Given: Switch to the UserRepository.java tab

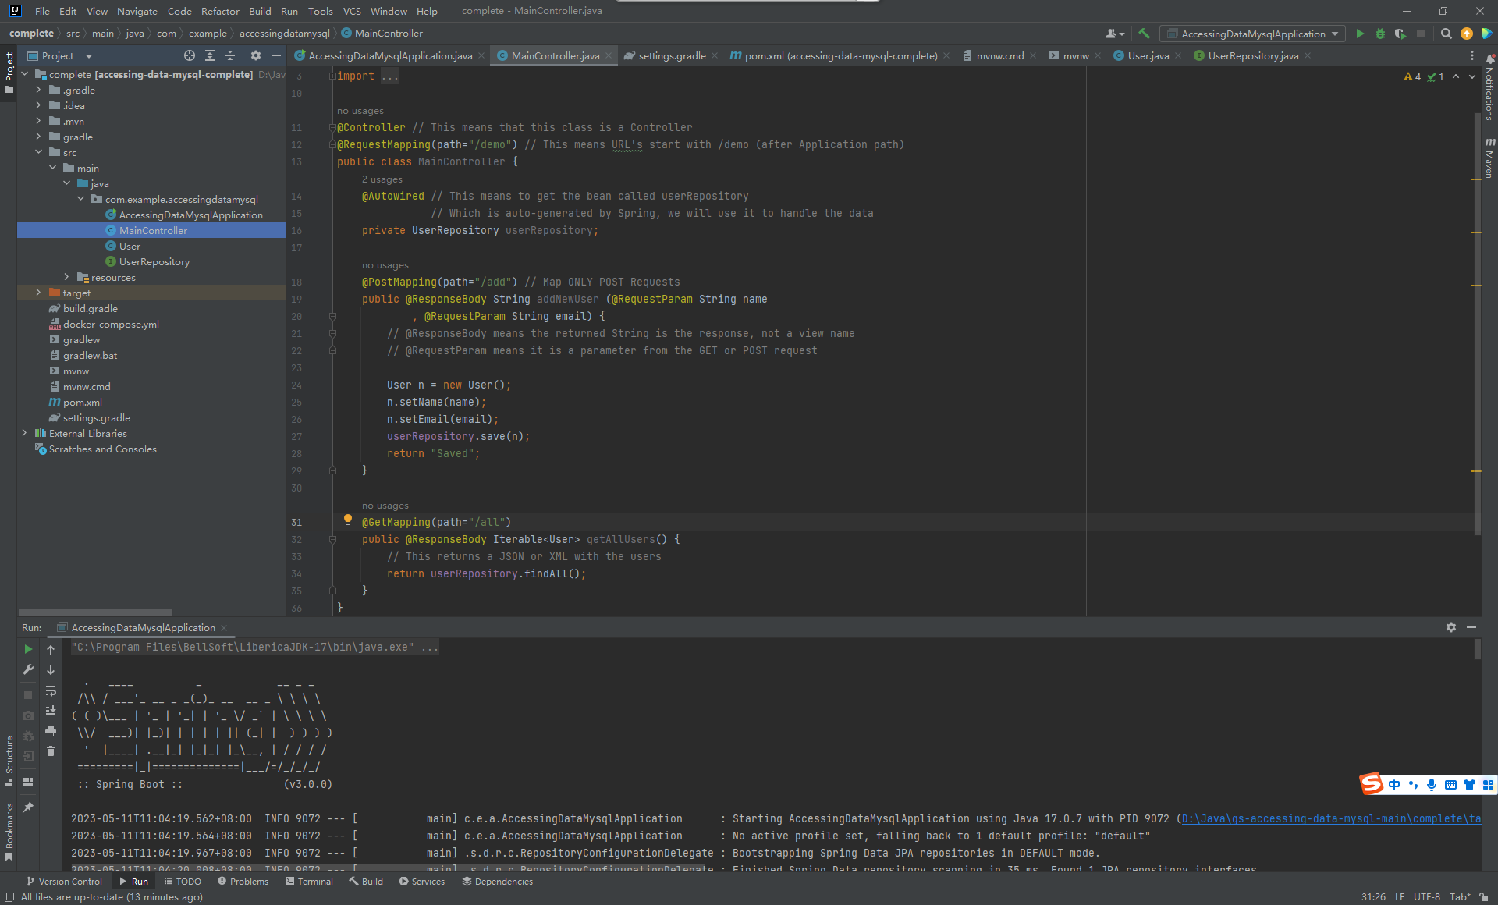Looking at the screenshot, I should [x=1252, y=55].
